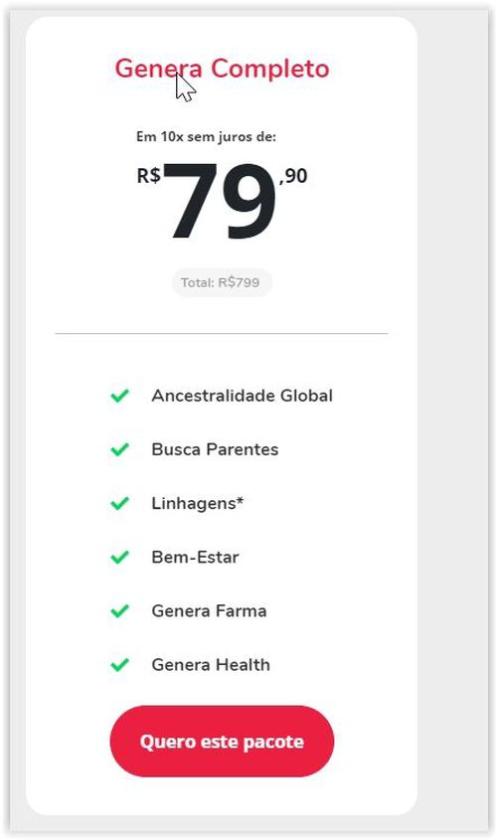The height and width of the screenshot is (840, 497).
Task: Click the ,90 cents value
Action: (x=293, y=176)
